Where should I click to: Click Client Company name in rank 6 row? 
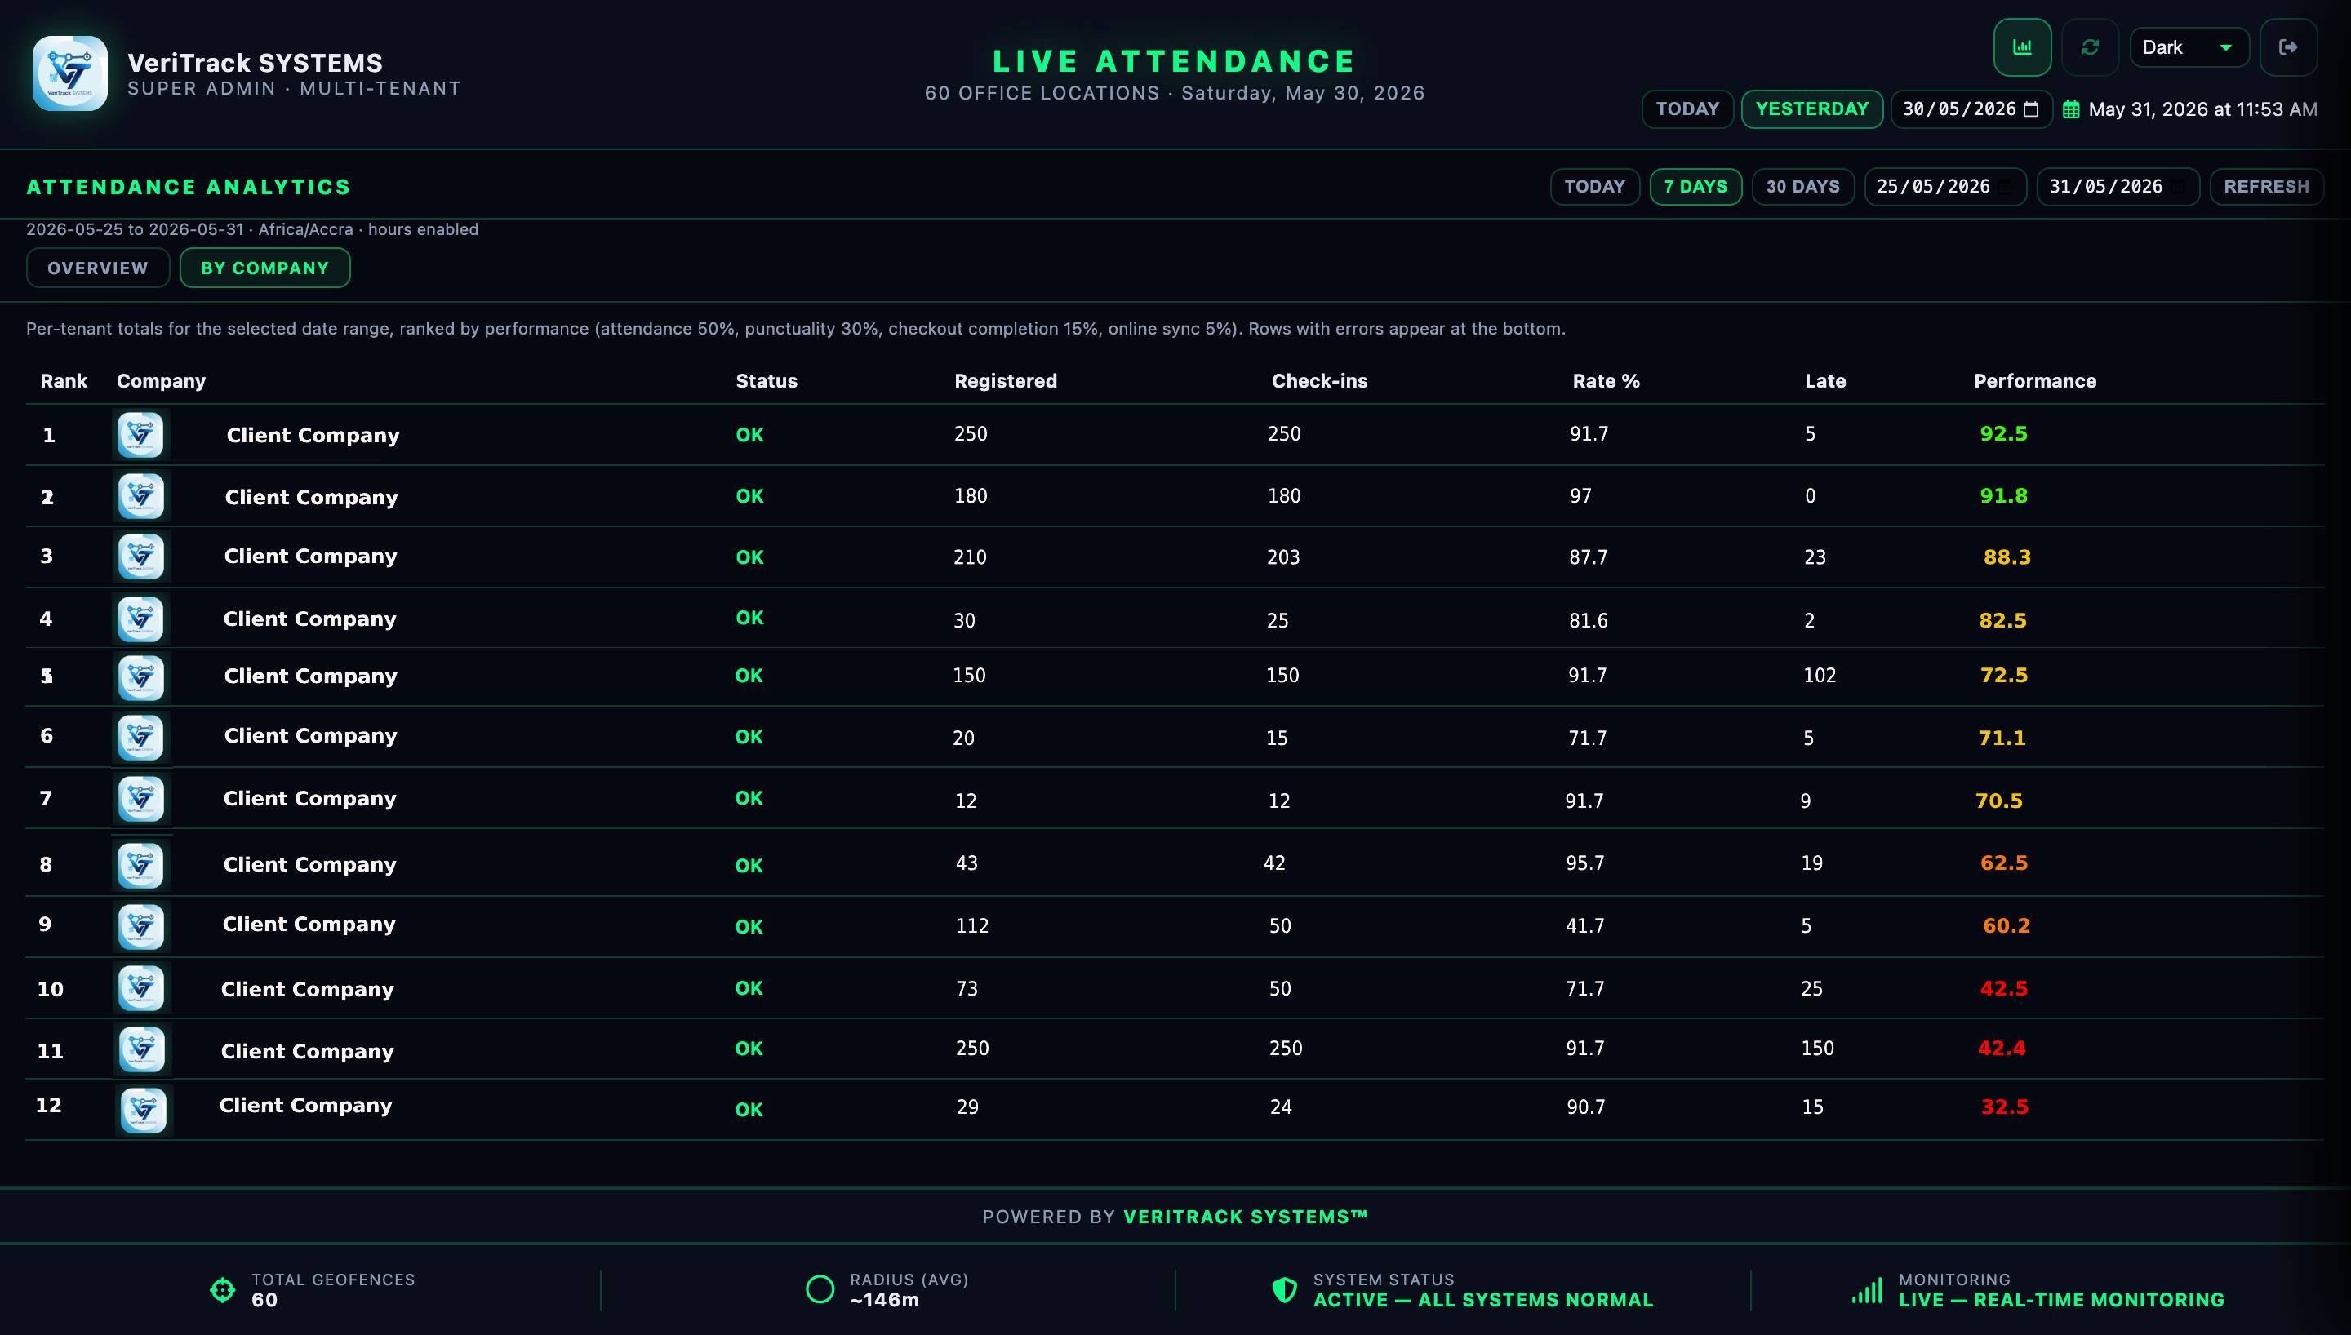coord(311,736)
